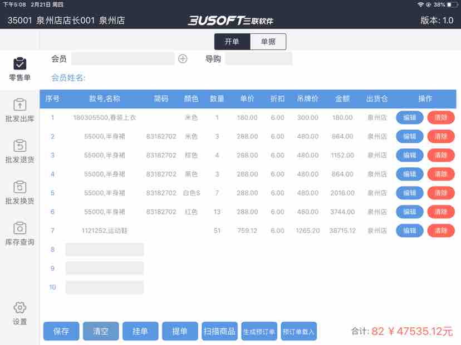Select the 批发出库 wholesale outbound icon
This screenshot has height=345, width=461.
(x=19, y=104)
